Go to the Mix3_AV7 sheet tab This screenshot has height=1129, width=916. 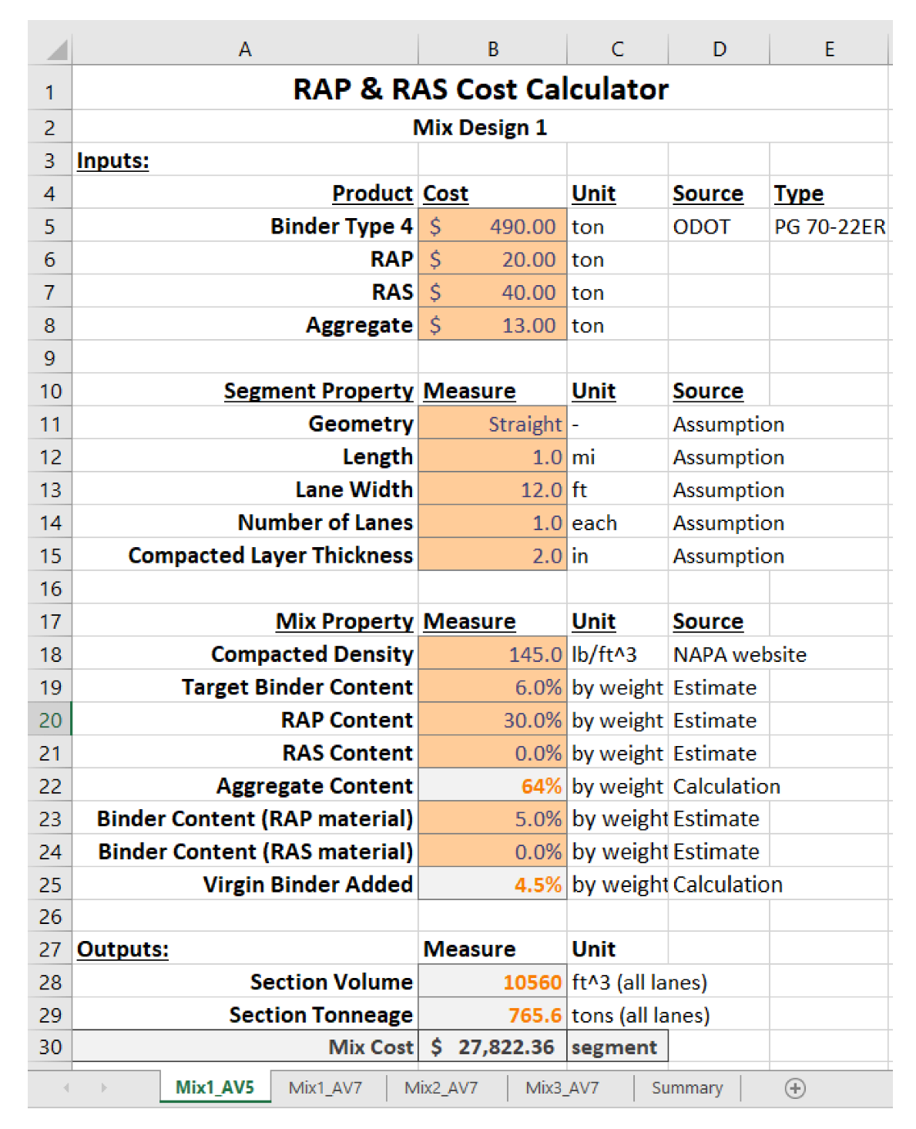pos(562,1088)
